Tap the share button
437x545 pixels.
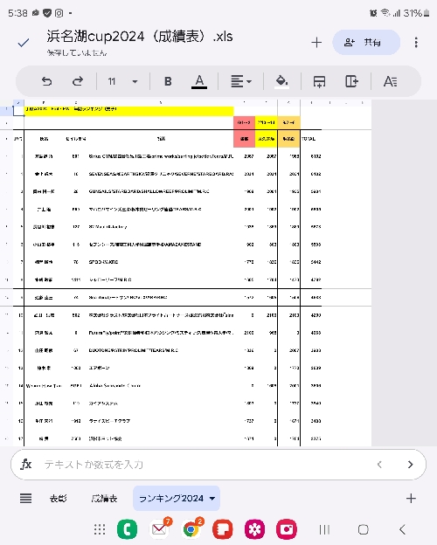pos(366,43)
